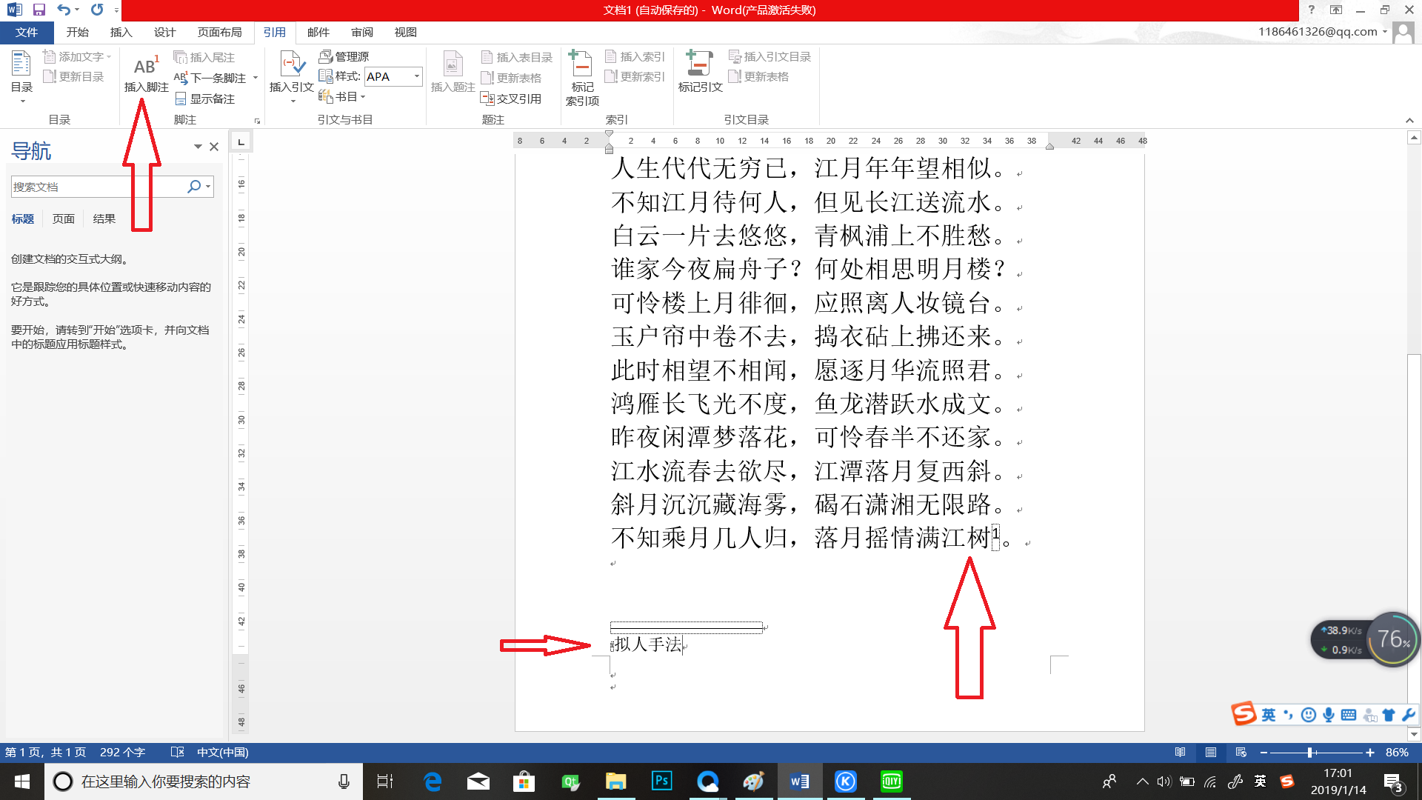Click the proofing check icon in status bar
This screenshot has width=1422, height=800.
click(x=177, y=752)
